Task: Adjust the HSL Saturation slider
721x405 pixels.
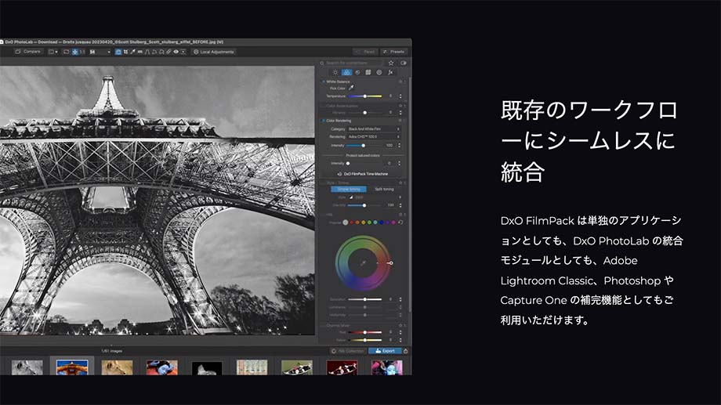Action: pyautogui.click(x=365, y=299)
